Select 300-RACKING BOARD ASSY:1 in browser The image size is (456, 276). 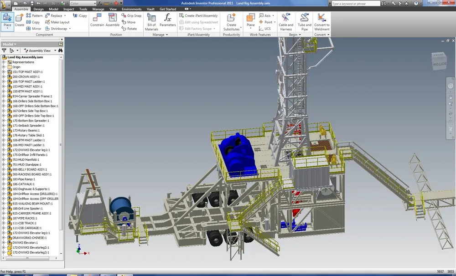click(x=32, y=174)
